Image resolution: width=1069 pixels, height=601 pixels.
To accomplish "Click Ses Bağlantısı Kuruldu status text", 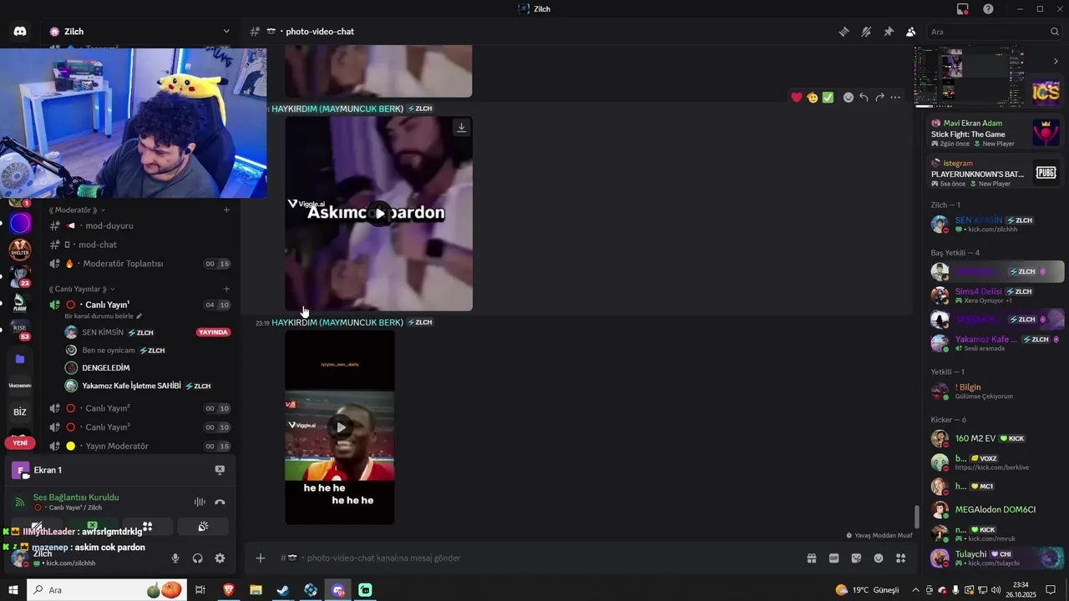I will click(x=76, y=497).
